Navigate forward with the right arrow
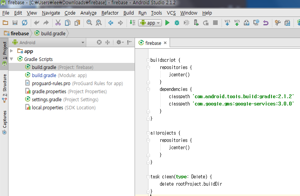The height and width of the screenshot is (196, 300). [120, 23]
